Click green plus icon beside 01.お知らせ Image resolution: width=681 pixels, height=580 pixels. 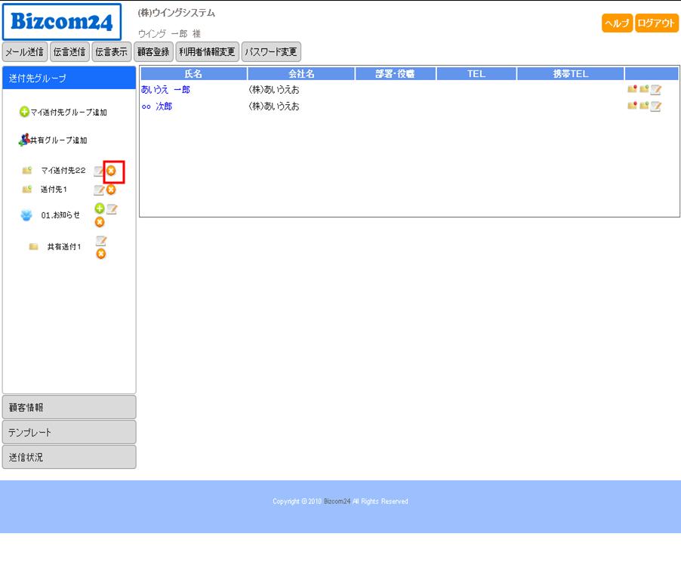[100, 208]
